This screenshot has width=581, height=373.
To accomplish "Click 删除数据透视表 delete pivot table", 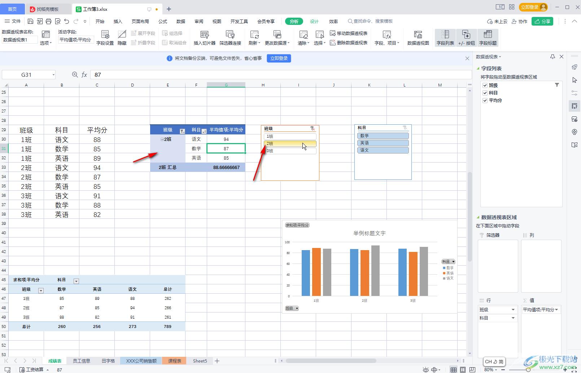I will (349, 43).
